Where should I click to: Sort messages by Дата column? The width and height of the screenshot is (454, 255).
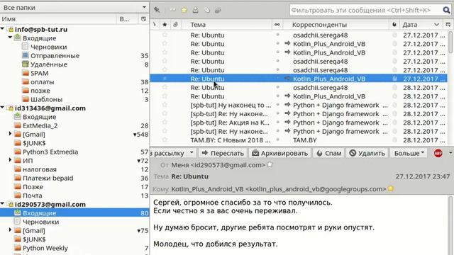(421, 25)
